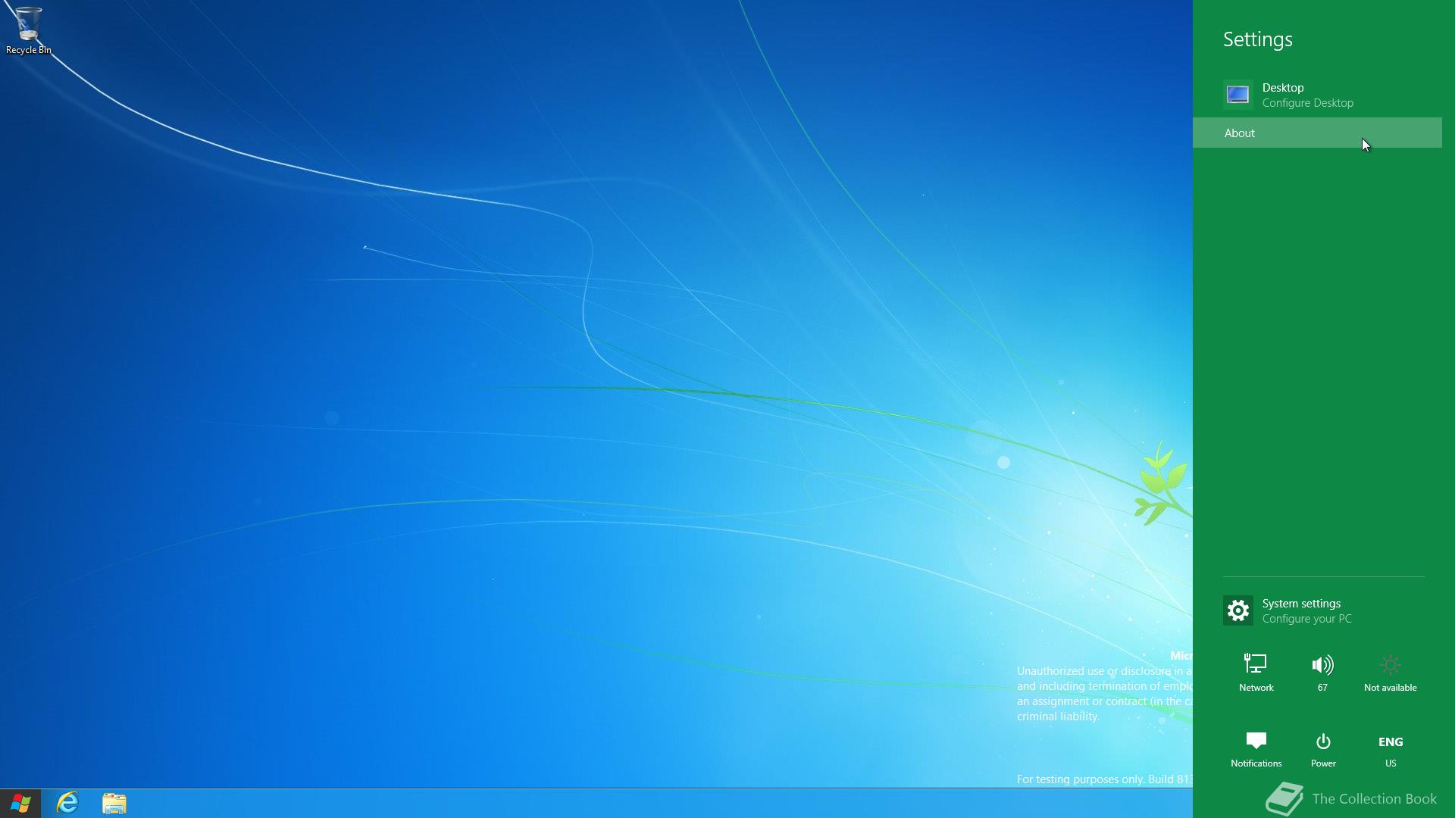Click the volume speaker icon
The height and width of the screenshot is (818, 1455).
1322,665
